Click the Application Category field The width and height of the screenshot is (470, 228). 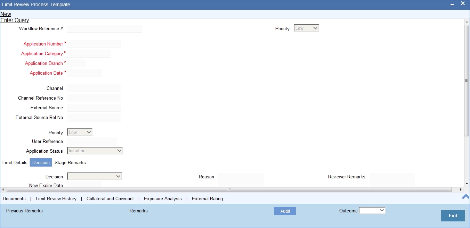coord(89,53)
